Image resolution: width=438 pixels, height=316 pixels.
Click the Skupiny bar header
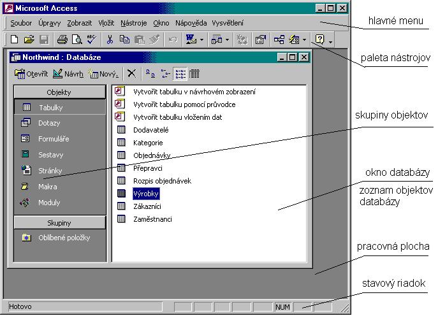click(x=60, y=223)
